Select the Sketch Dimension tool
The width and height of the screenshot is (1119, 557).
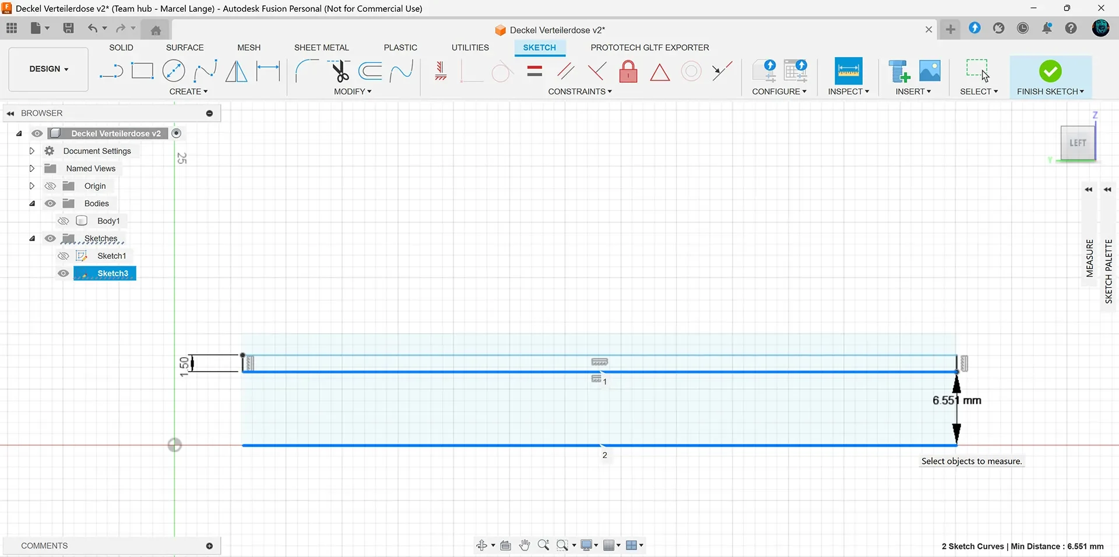[268, 71]
